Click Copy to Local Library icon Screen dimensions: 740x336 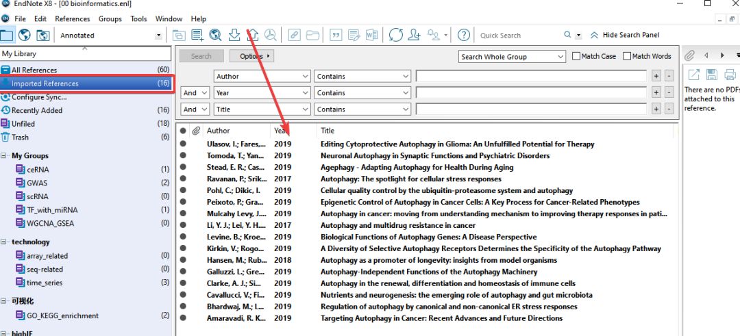pos(179,35)
